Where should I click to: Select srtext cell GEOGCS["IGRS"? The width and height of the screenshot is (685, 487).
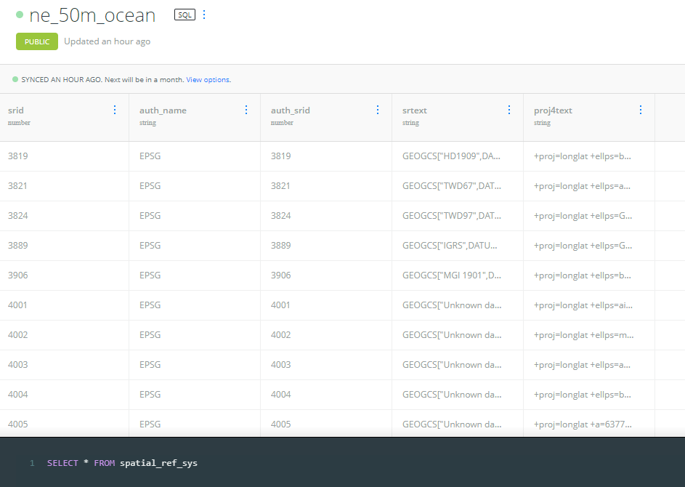click(458, 245)
